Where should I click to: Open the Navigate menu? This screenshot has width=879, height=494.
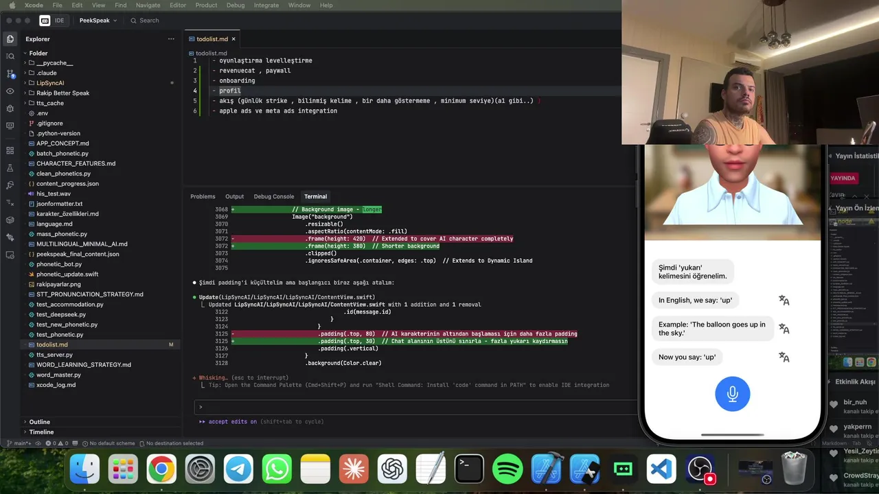click(148, 5)
